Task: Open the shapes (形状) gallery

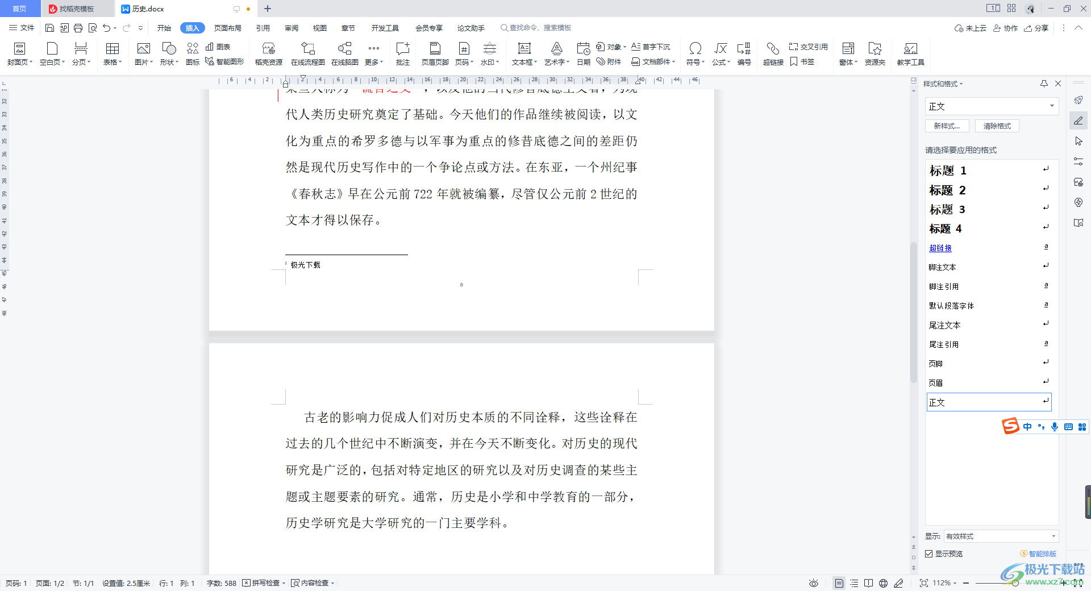Action: pyautogui.click(x=169, y=54)
